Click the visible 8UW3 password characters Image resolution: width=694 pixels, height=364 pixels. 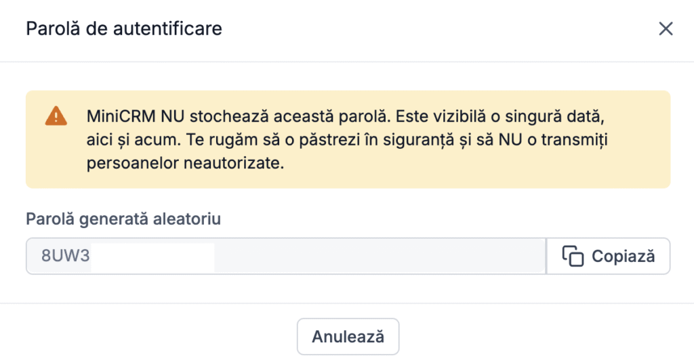coord(66,256)
